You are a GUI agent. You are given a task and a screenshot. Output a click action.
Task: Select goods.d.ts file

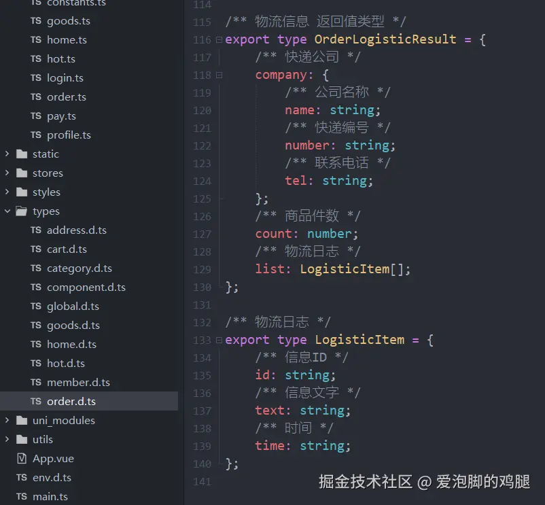point(73,326)
